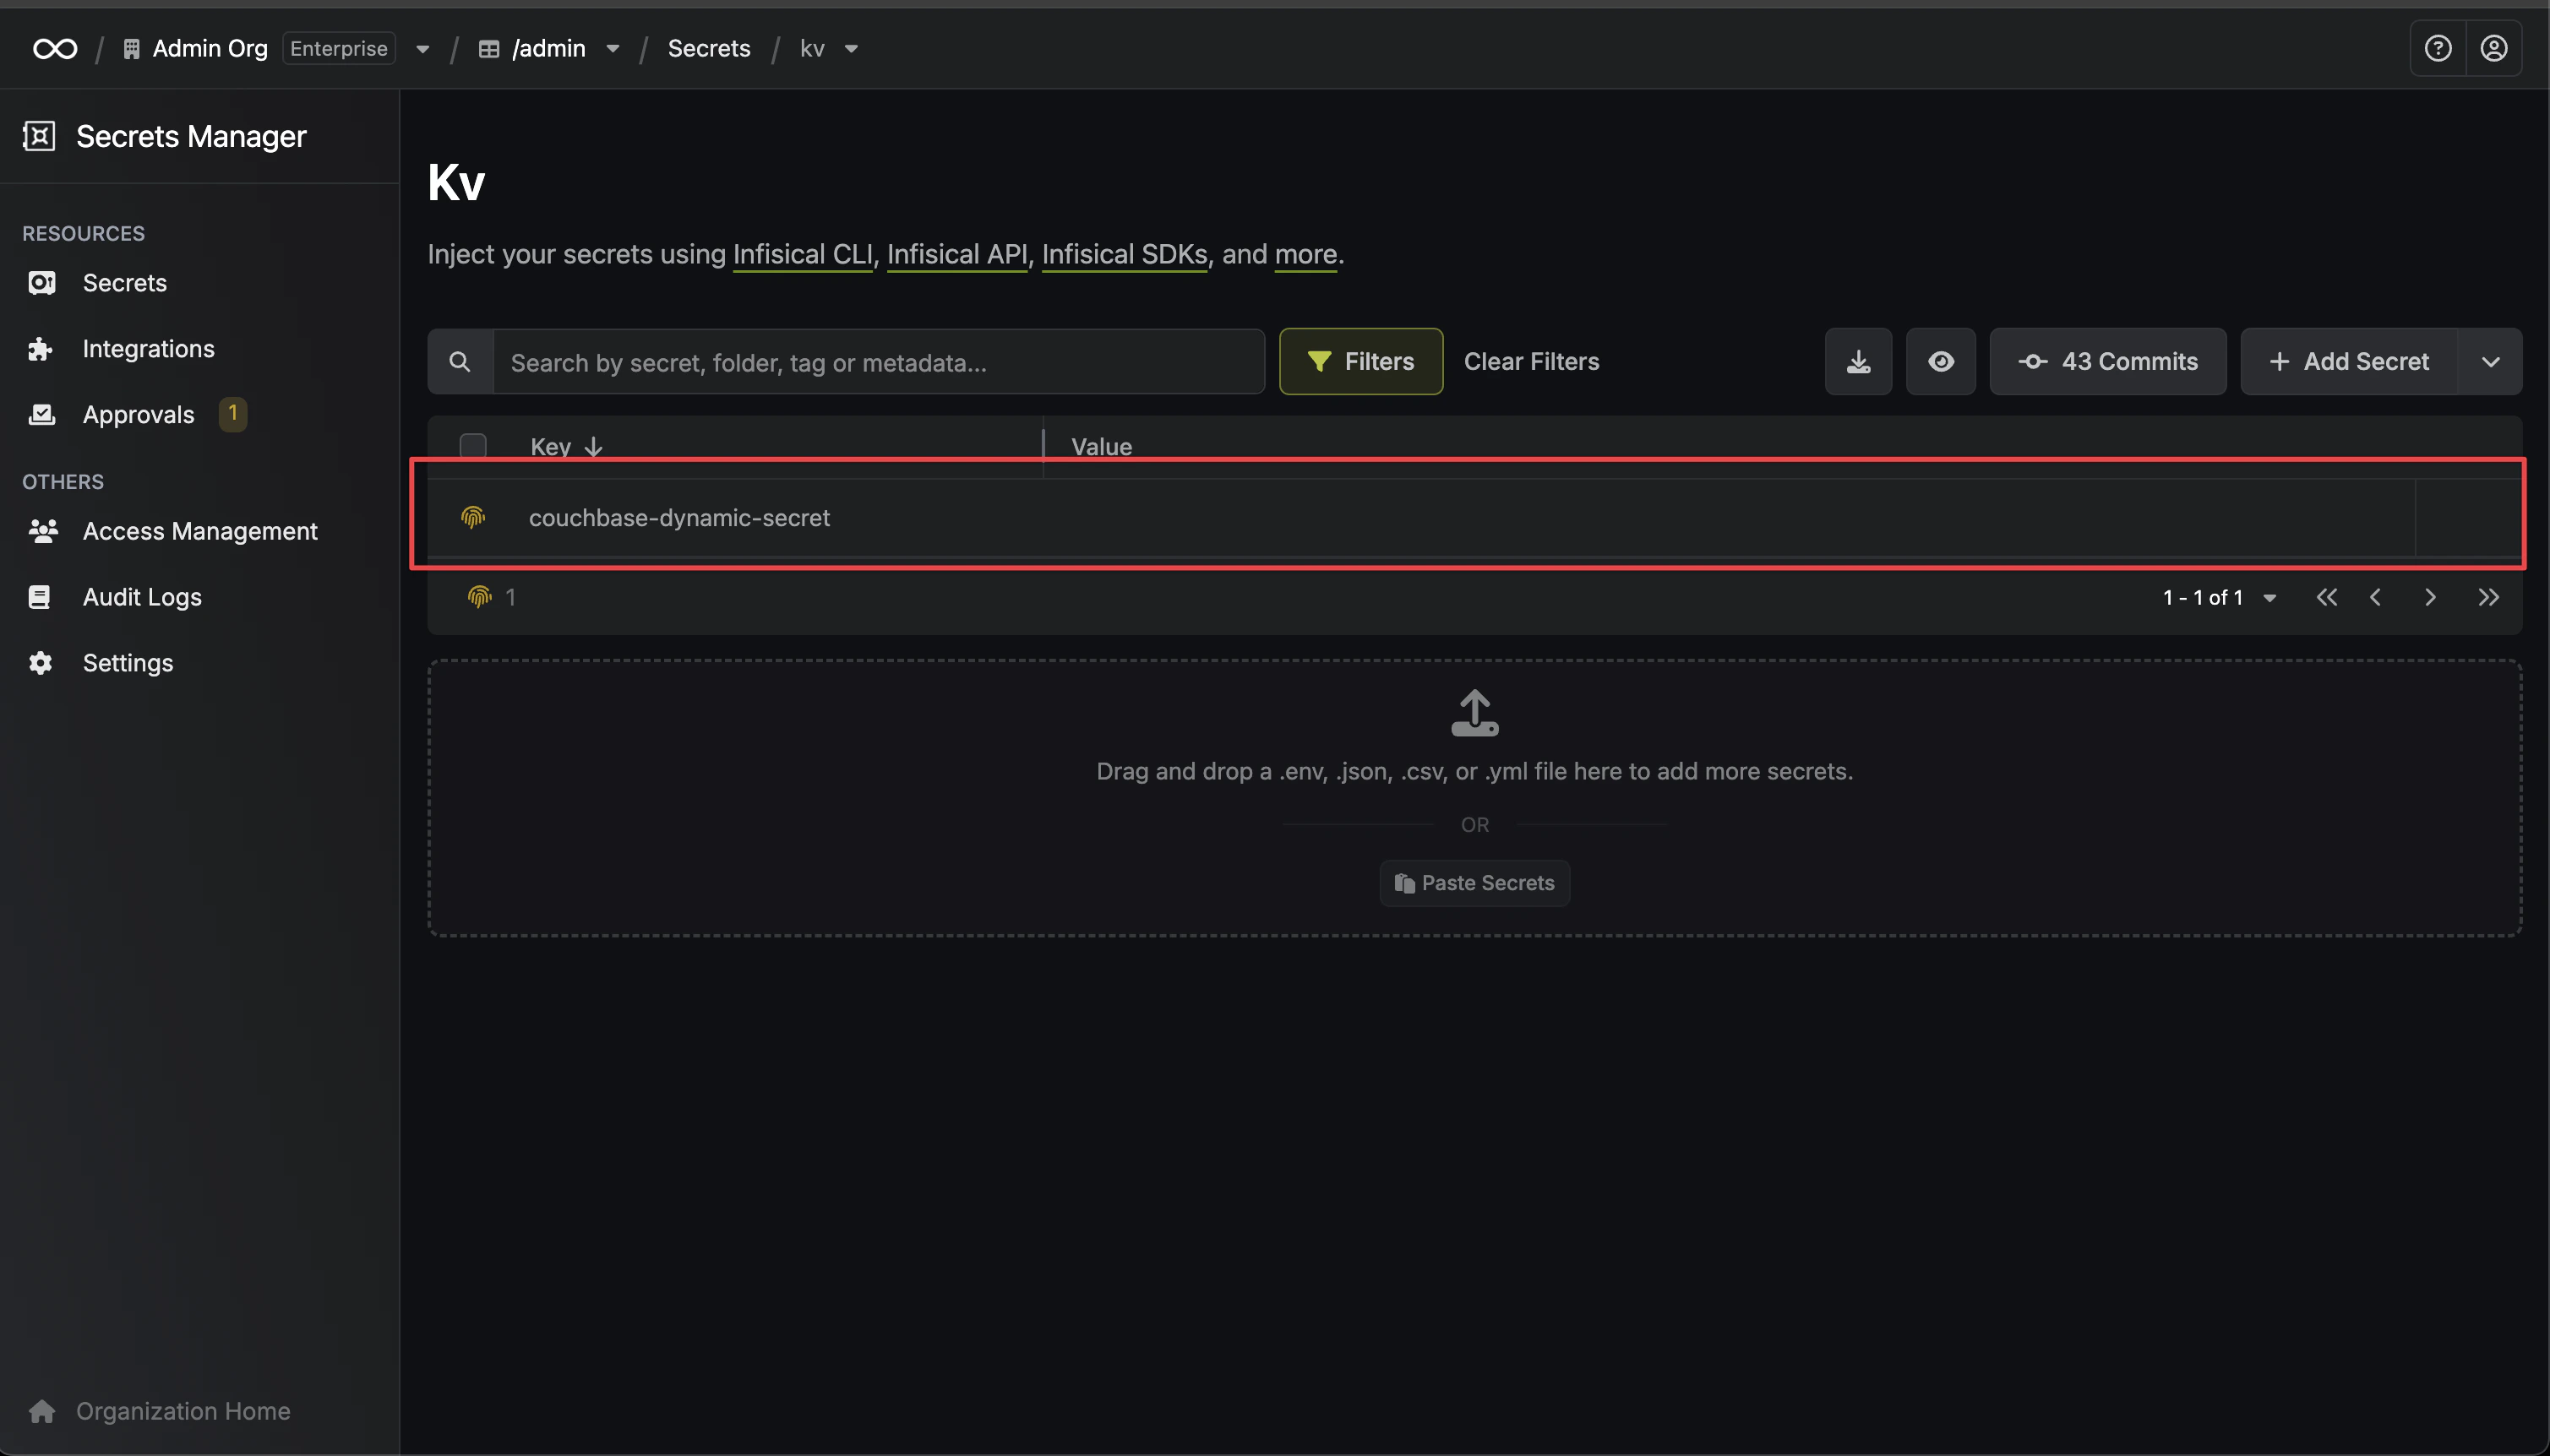Click the Secrets sidebar vault icon
The height and width of the screenshot is (1456, 2550).
click(41, 283)
